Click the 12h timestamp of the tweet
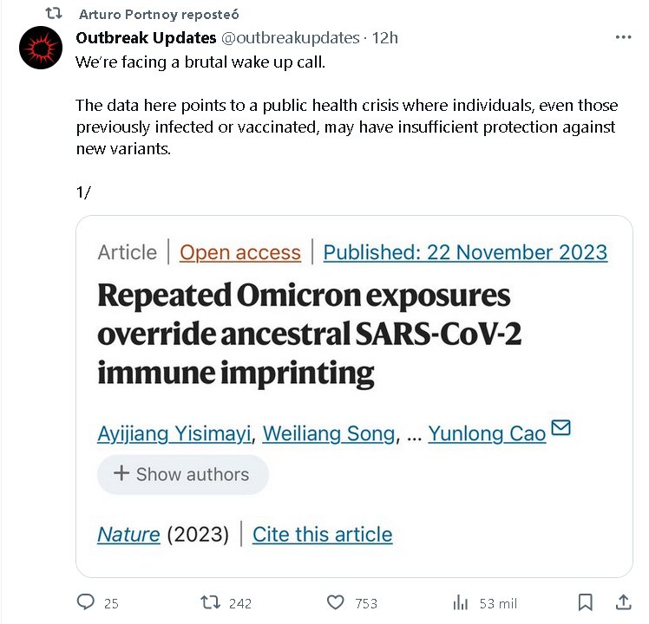Viewport: 649px width, 624px height. coord(384,37)
